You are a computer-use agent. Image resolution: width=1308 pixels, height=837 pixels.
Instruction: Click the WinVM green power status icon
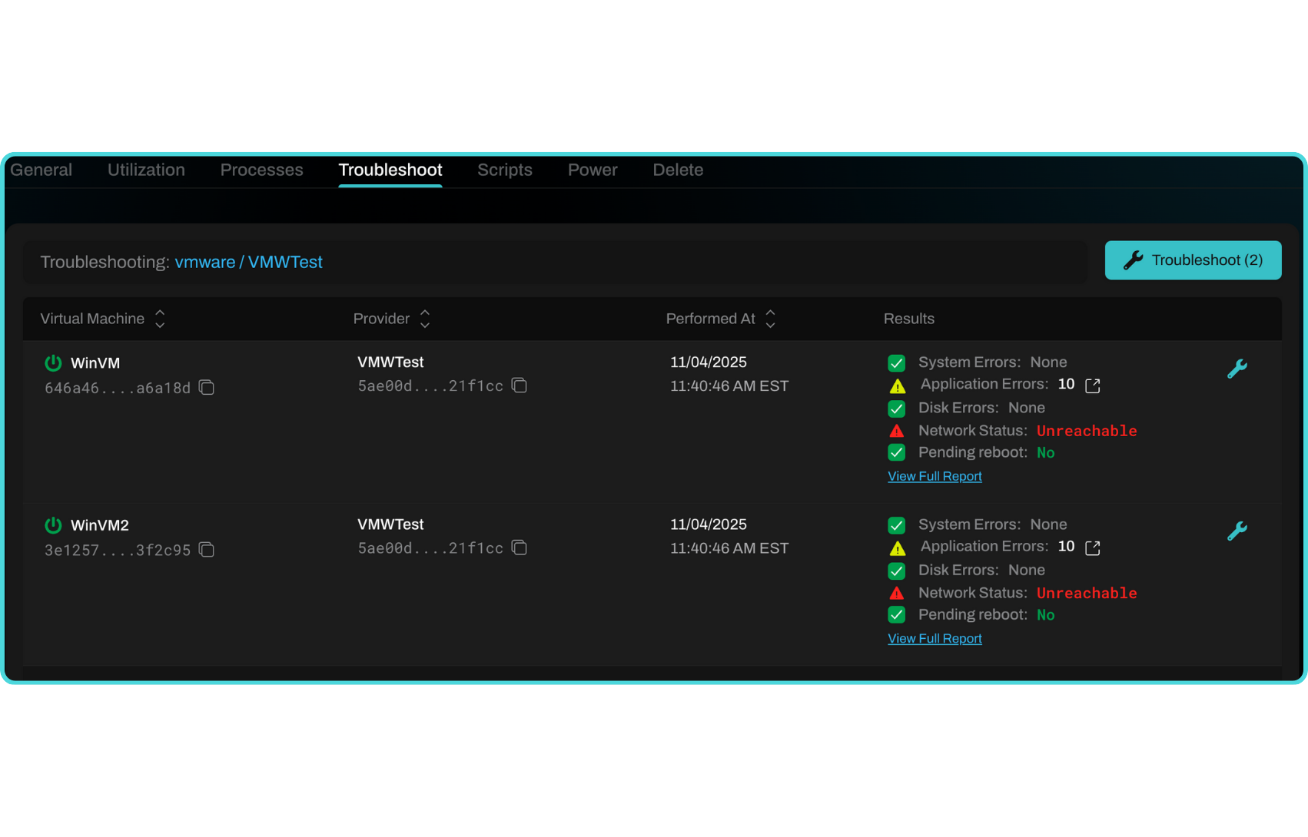point(53,362)
